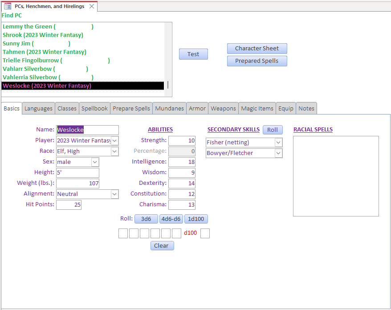Click the Prepared Spells button
The height and width of the screenshot is (310, 391).
(x=257, y=61)
